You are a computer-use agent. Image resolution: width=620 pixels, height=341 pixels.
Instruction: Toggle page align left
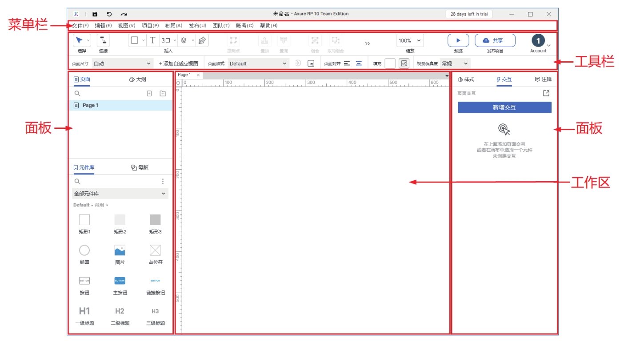[x=347, y=63]
